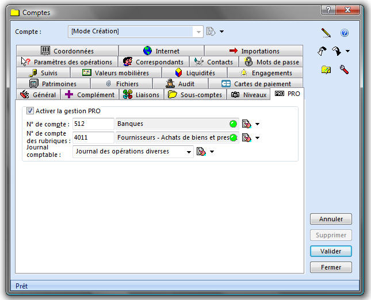Open help via the blue question mark
The height and width of the screenshot is (300, 371).
click(345, 33)
